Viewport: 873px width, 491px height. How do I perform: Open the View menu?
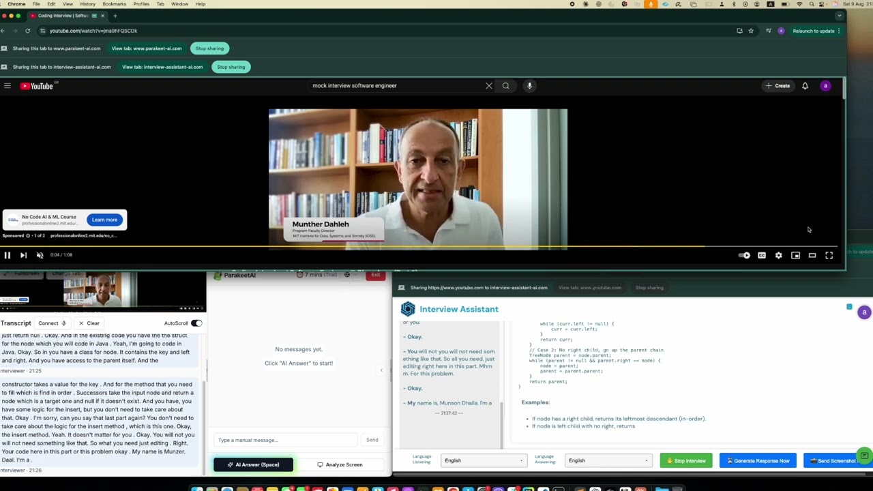click(x=68, y=4)
